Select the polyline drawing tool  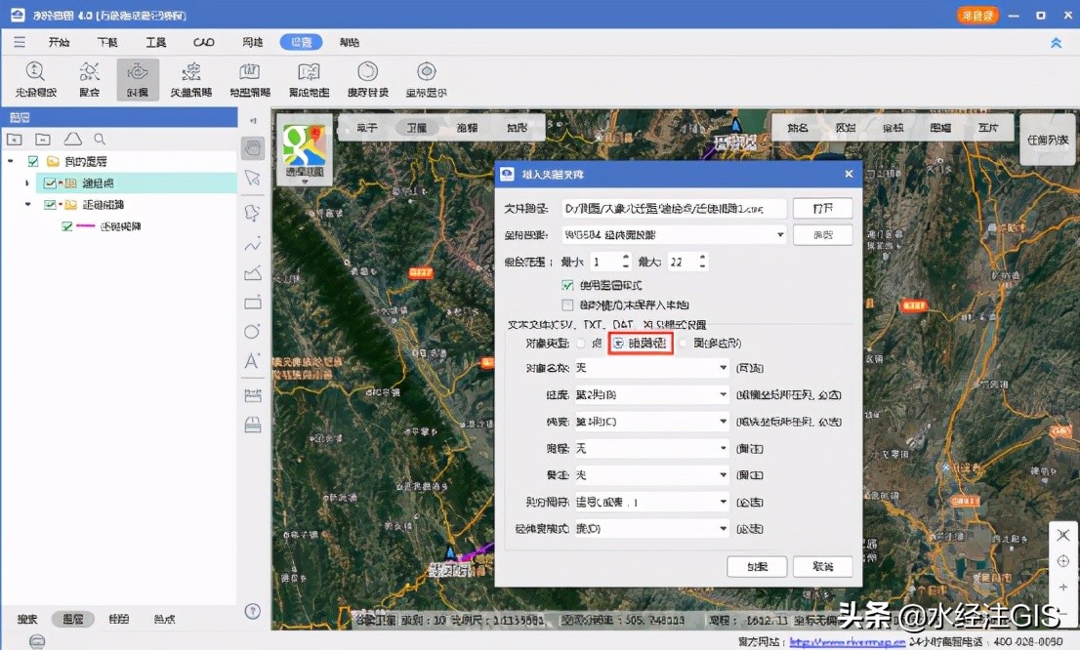click(x=253, y=244)
